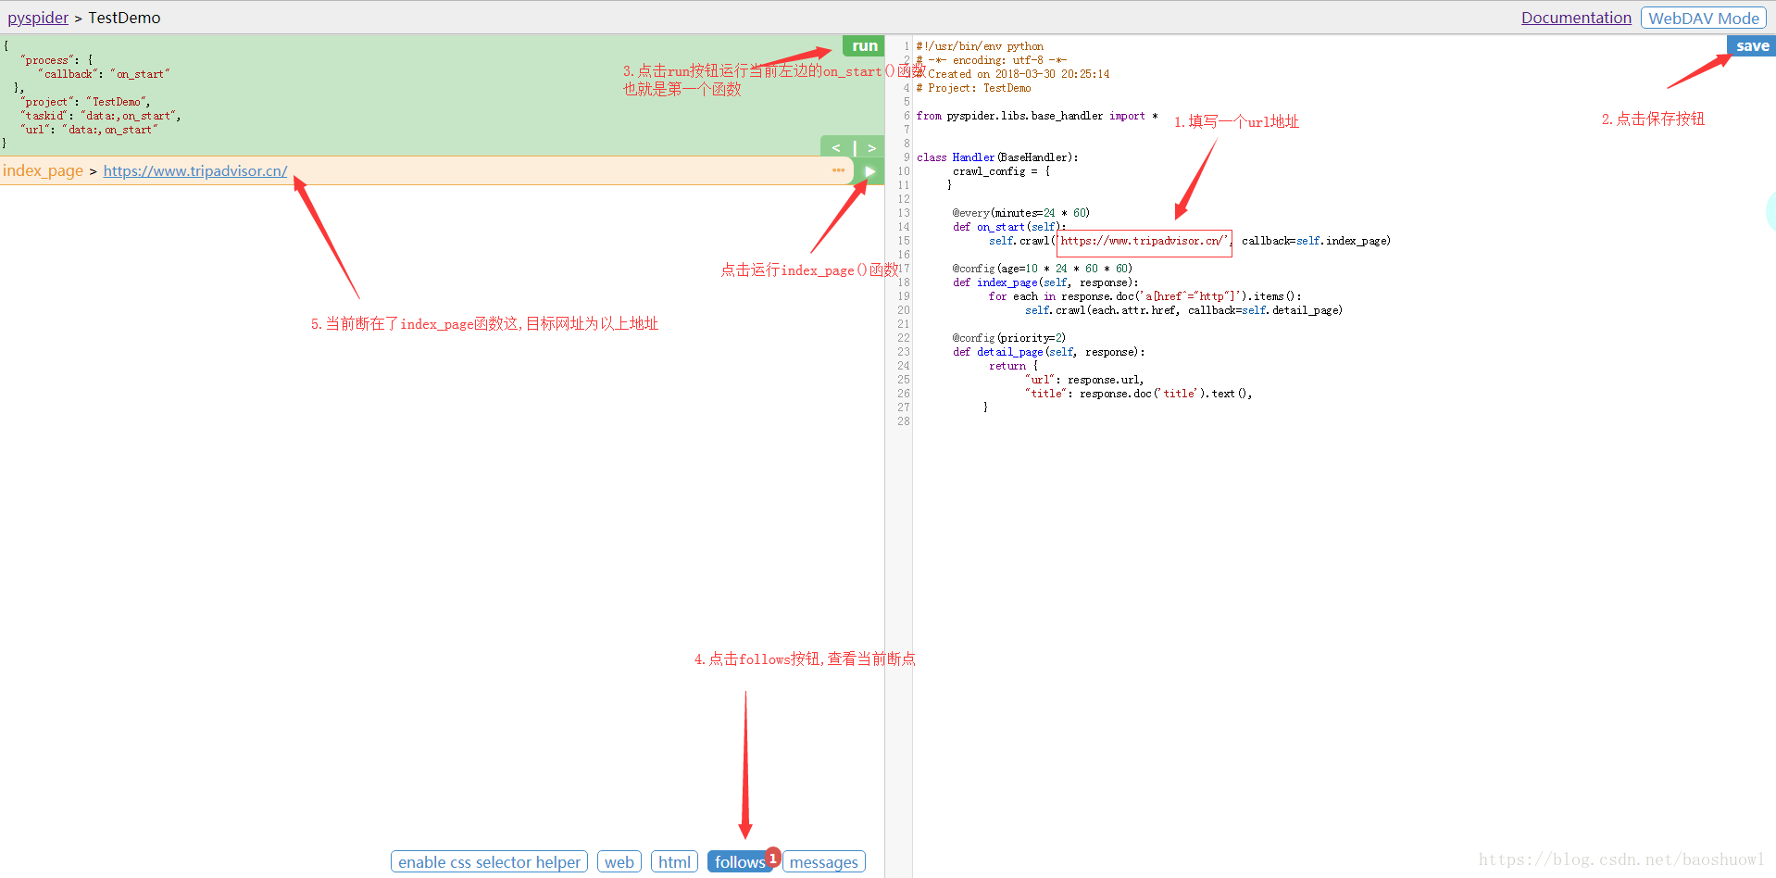Image resolution: width=1776 pixels, height=878 pixels.
Task: Open the messages panel
Action: click(x=822, y=861)
